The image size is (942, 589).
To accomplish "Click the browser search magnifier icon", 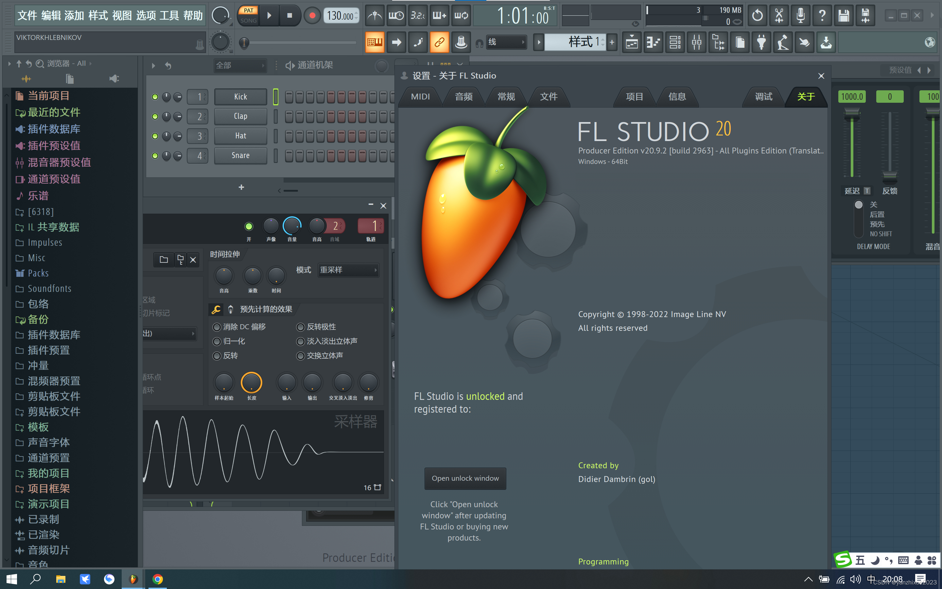I will (40, 63).
